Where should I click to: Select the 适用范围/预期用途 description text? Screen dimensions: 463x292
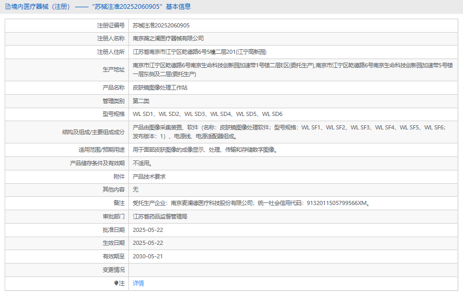205,150
